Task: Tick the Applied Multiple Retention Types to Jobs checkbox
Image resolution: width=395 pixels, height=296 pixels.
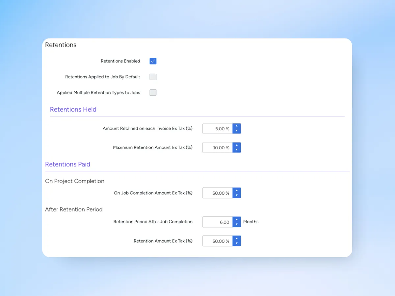Action: (153, 93)
